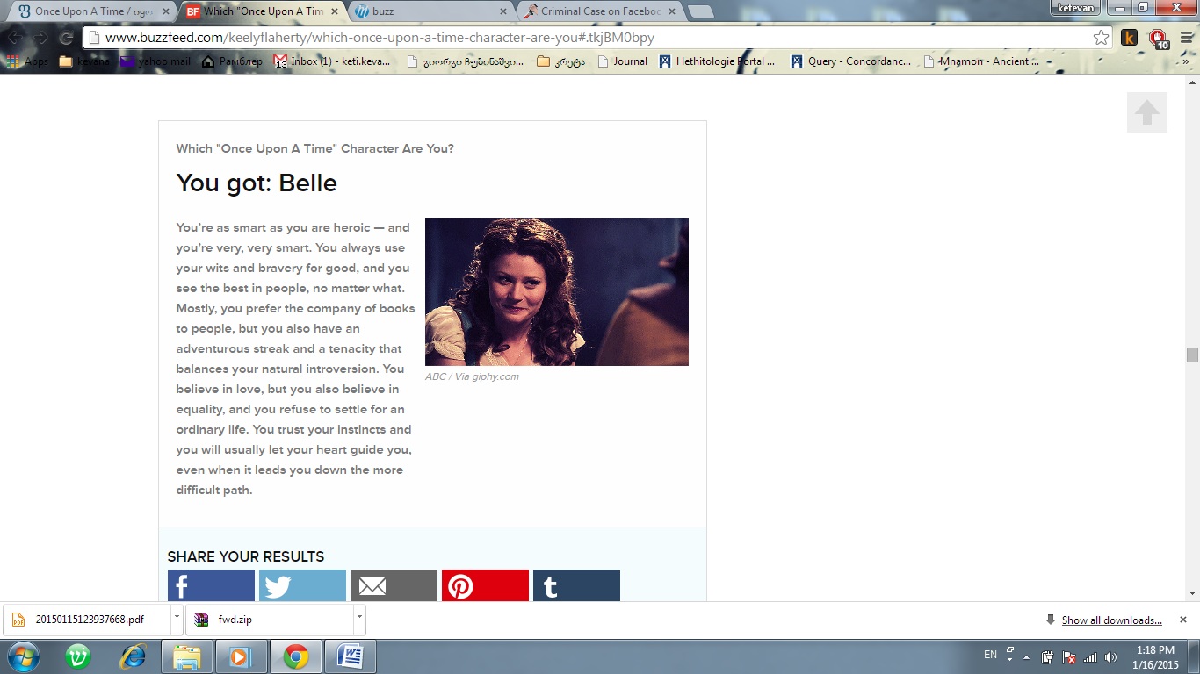Open the Journal bookmark
The image size is (1200, 674).
[x=622, y=61]
